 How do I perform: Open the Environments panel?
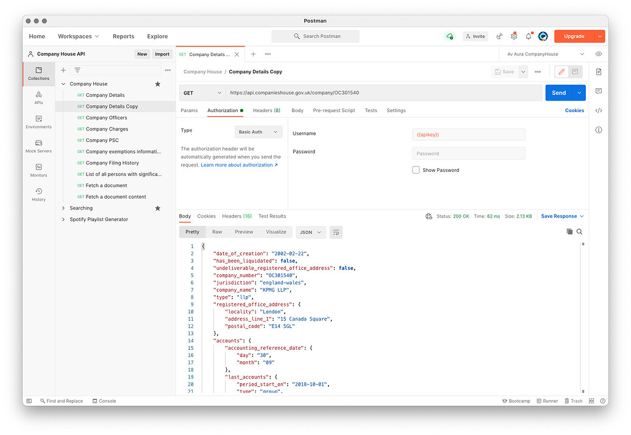point(38,122)
